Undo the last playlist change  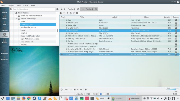tap(71, 13)
